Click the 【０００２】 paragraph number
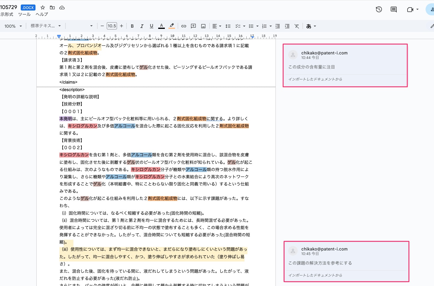434x286 pixels. click(72, 147)
